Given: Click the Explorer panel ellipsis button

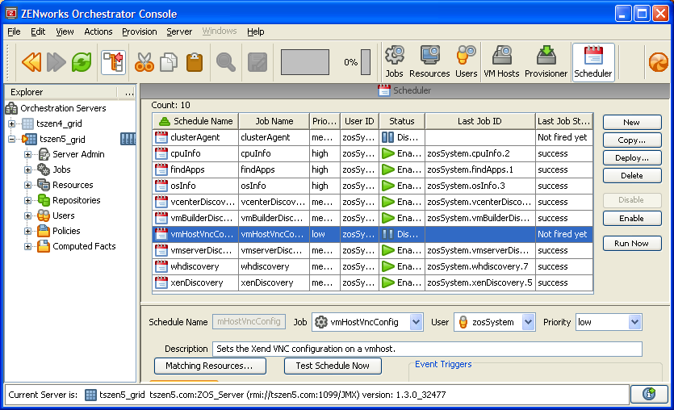Looking at the screenshot, I should pyautogui.click(x=129, y=92).
